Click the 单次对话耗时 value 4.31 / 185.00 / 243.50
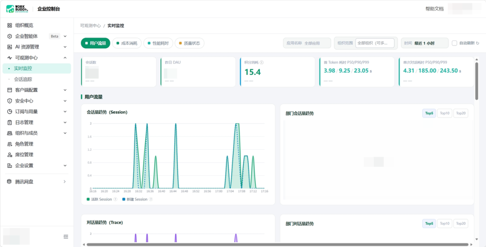 [432, 71]
